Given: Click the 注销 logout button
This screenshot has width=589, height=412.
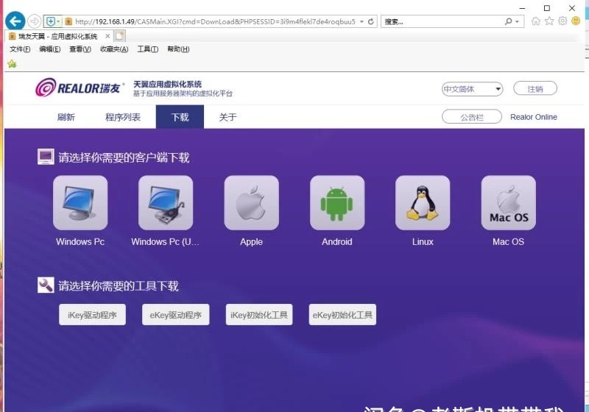Looking at the screenshot, I should [535, 89].
